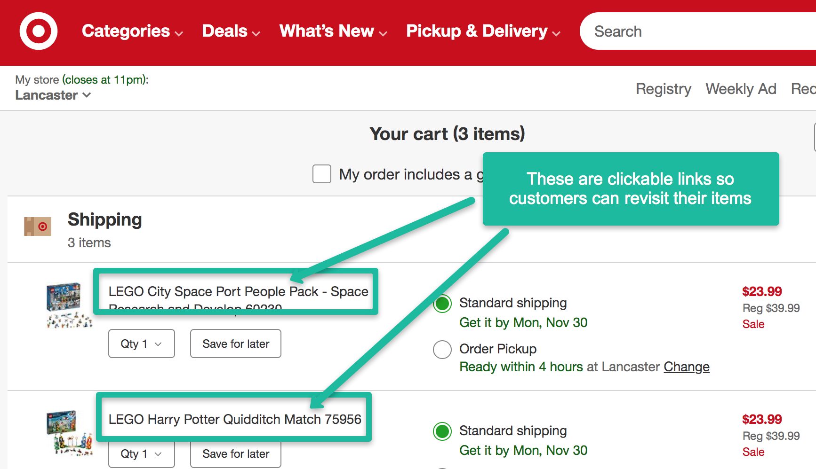Select Standard shipping for LEGO City item

click(442, 304)
